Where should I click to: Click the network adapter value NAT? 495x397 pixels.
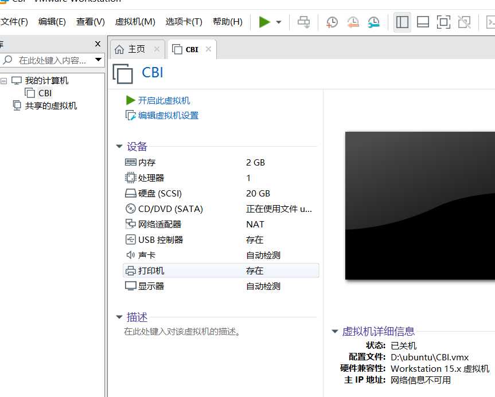pyautogui.click(x=255, y=224)
